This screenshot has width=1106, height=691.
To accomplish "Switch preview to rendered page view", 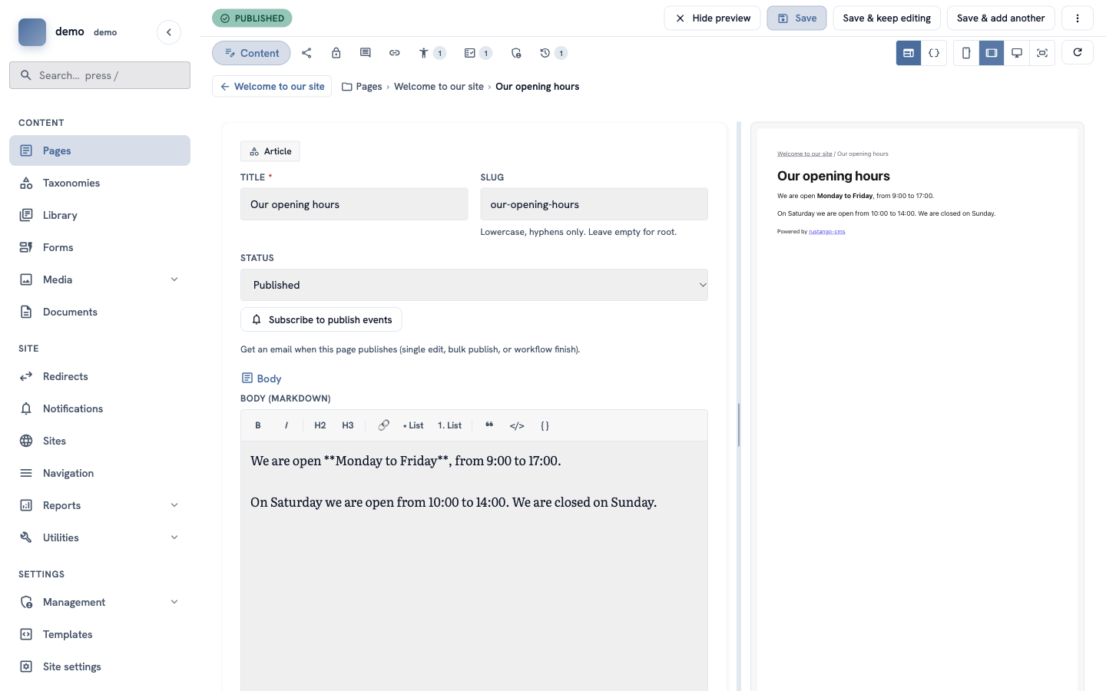I will pos(909,53).
